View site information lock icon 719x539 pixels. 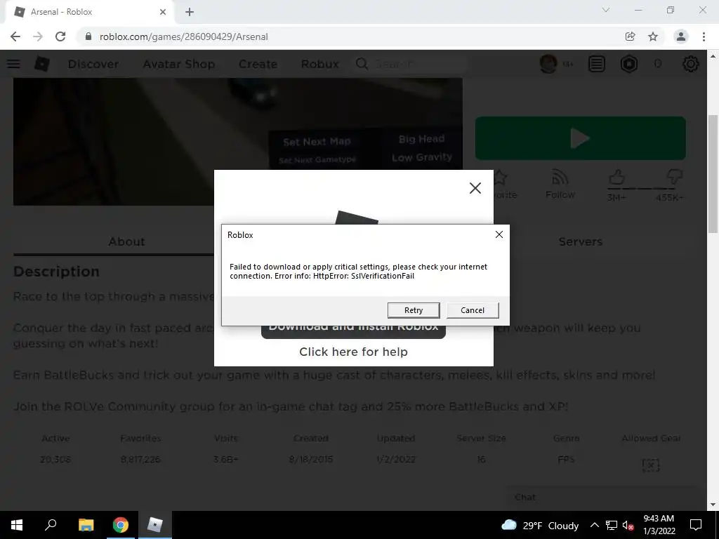pos(88,36)
